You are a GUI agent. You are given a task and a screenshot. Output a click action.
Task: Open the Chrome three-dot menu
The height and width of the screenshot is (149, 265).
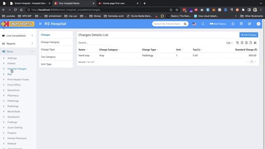coord(261,10)
